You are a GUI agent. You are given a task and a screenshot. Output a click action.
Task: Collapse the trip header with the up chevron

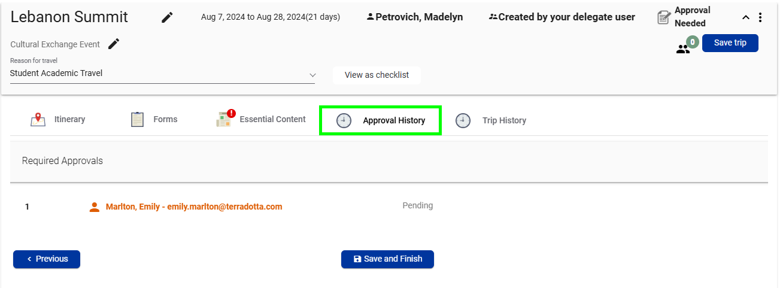pyautogui.click(x=746, y=17)
